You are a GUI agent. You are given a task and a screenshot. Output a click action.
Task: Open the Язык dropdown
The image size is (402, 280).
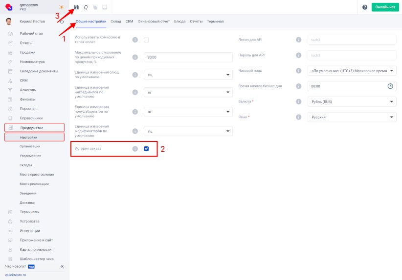tap(352, 117)
